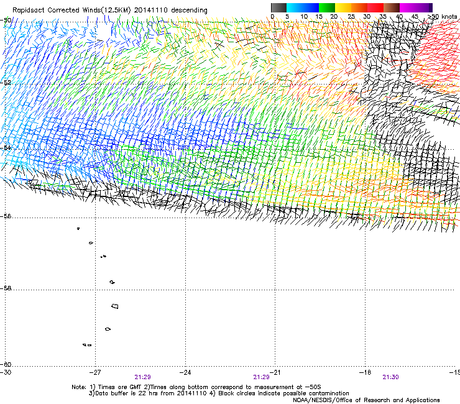Click the '-56' latitude axis label
460x404 pixels.
(x=6, y=216)
